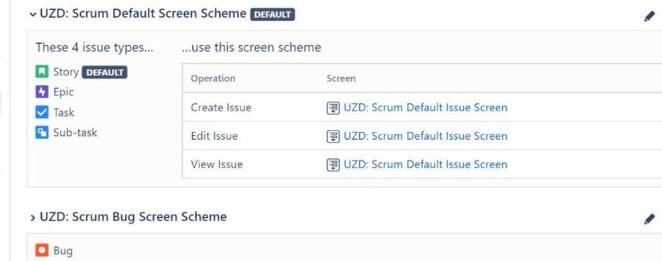Click the Bug issue type label

coord(63,251)
